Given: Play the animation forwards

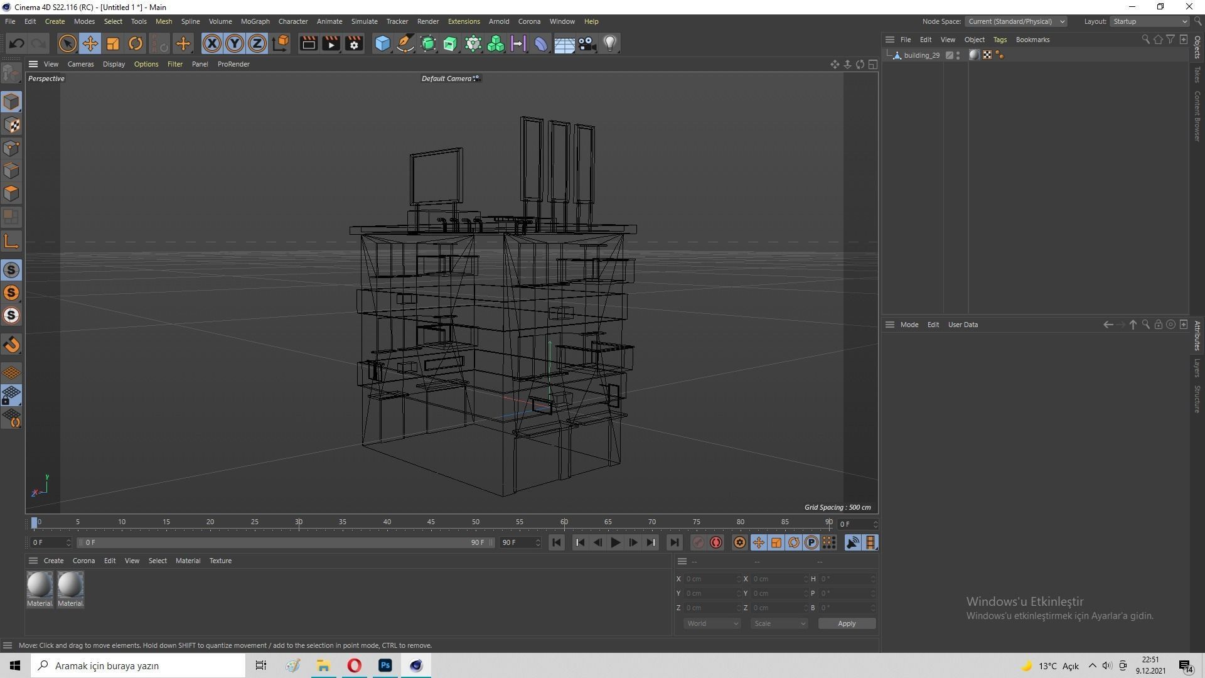Looking at the screenshot, I should tap(615, 542).
